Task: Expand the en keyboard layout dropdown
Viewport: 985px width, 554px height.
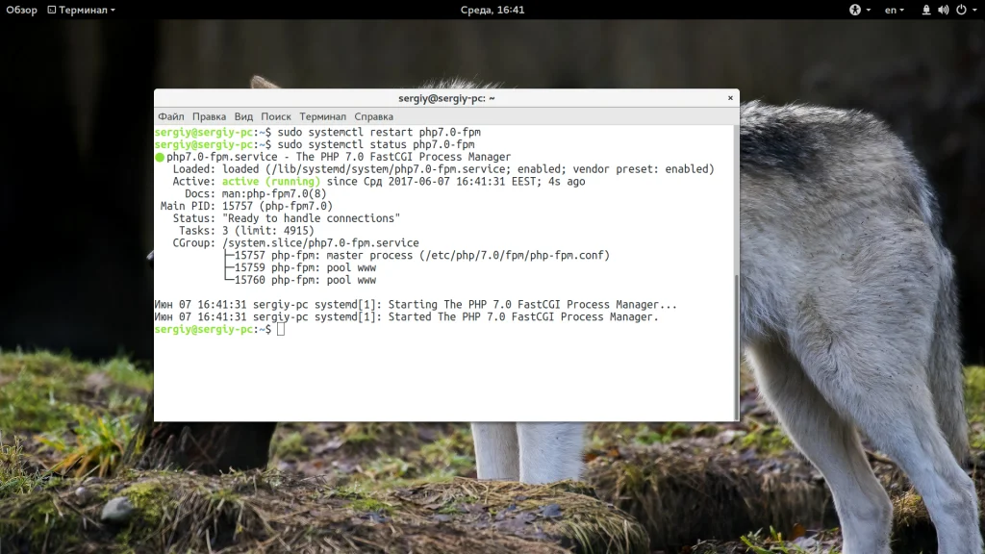Action: (x=895, y=10)
